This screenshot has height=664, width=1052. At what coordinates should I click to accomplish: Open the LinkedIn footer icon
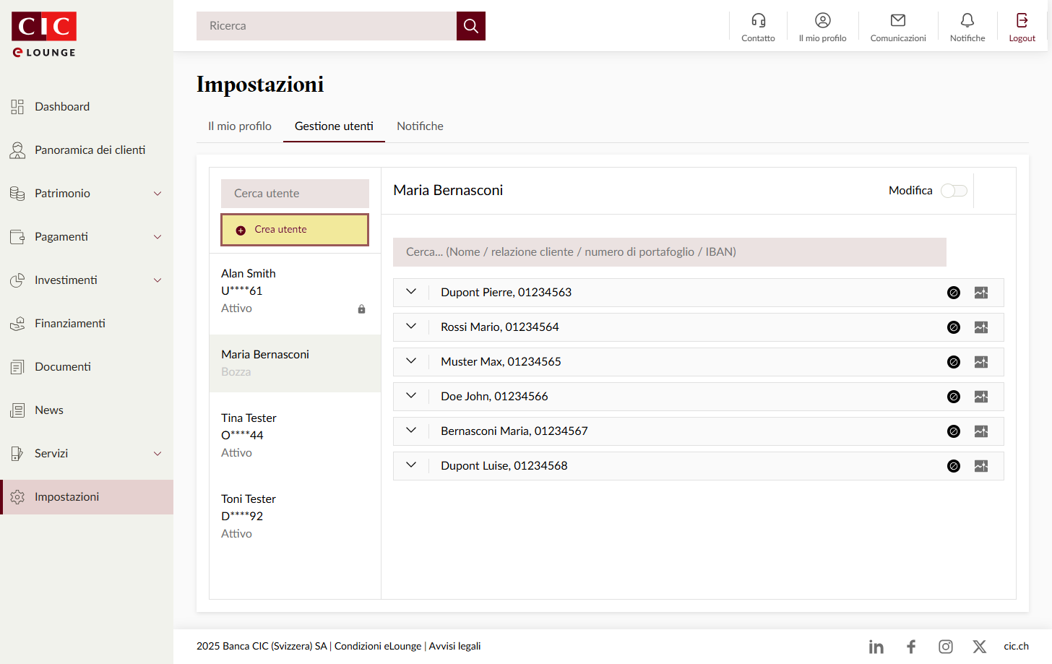[876, 647]
